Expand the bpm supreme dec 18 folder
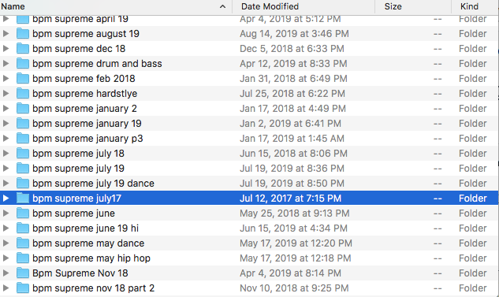This screenshot has width=499, height=297. pyautogui.click(x=6, y=48)
